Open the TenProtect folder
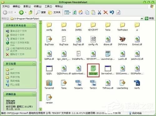This screenshot has height=116, width=156. click(123, 27)
